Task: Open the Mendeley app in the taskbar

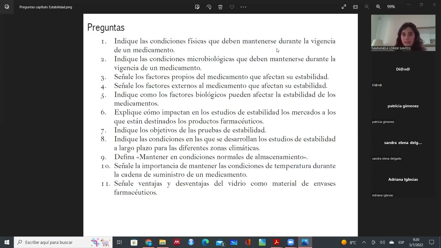Action: (x=177, y=242)
